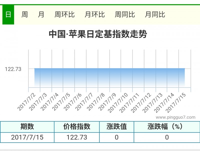Click the 2017/7/6 x-axis date label
The width and height of the screenshot is (200, 151).
coord(73,102)
